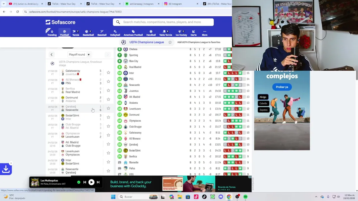Open the Leverkusen vs Olympiacos fixture

click(80, 153)
